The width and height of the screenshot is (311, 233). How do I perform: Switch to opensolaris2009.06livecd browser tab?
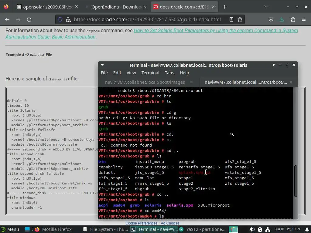pos(47,7)
